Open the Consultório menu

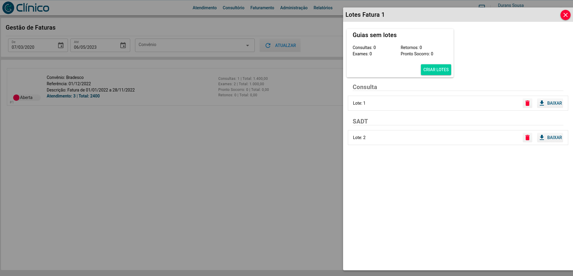pyautogui.click(x=233, y=8)
